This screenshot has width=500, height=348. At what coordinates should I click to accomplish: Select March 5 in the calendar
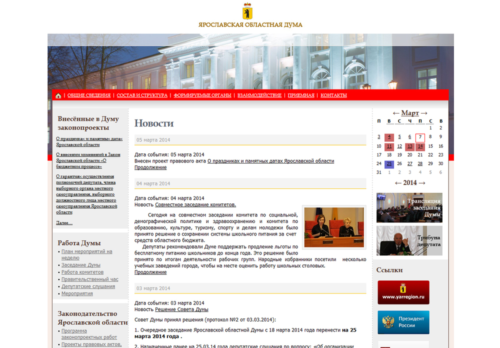click(399, 137)
